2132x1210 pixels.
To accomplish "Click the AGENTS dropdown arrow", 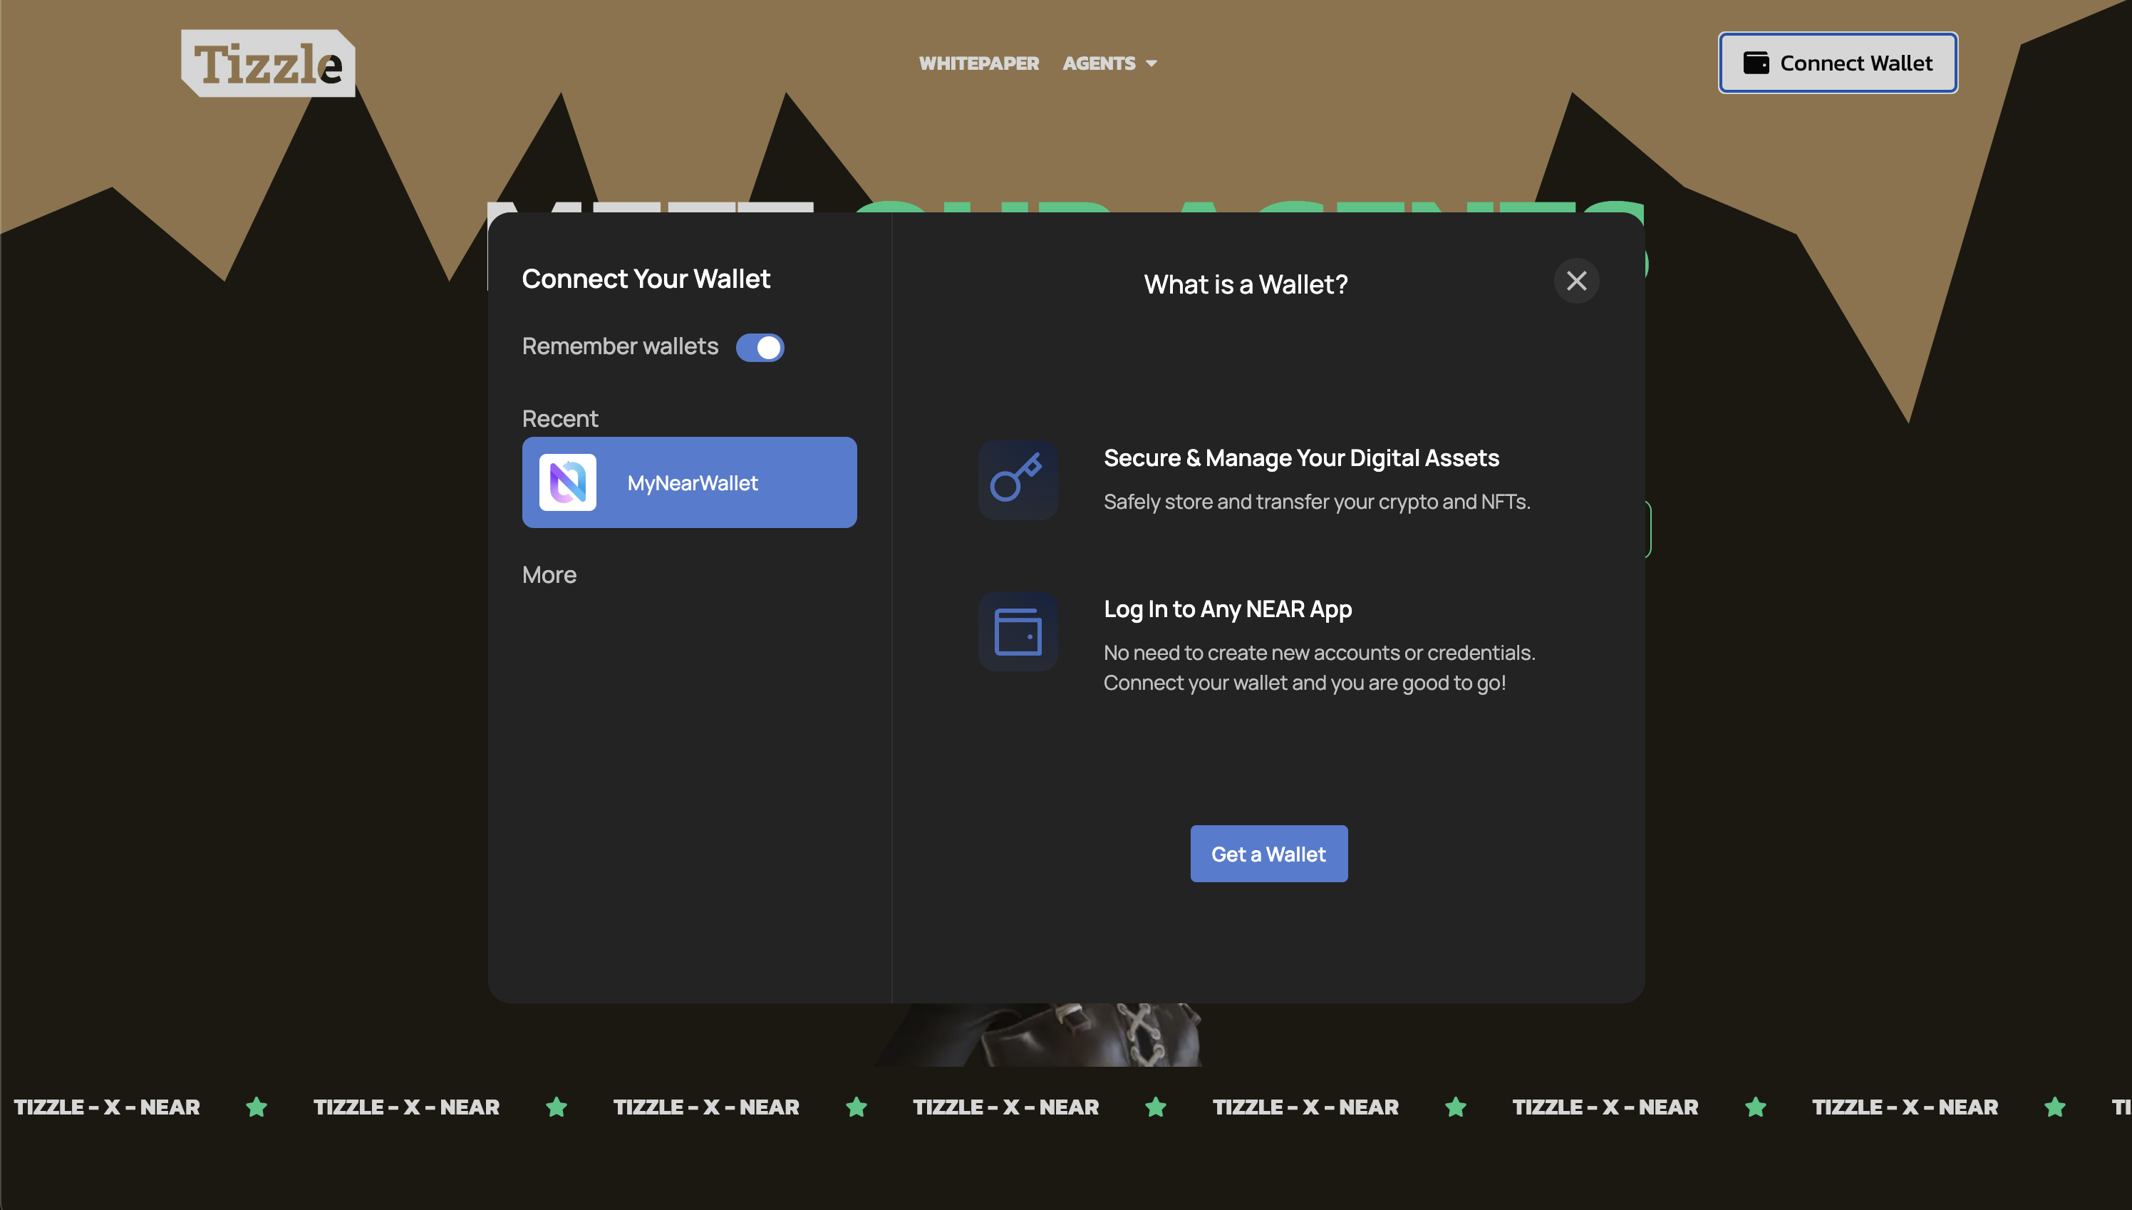I will (x=1152, y=64).
